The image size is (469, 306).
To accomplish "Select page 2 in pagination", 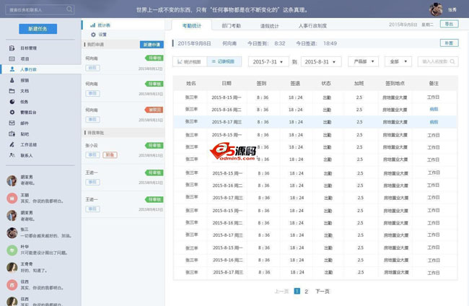I will pos(306,291).
